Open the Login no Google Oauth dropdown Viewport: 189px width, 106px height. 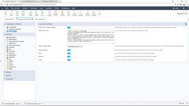[x=75, y=47]
